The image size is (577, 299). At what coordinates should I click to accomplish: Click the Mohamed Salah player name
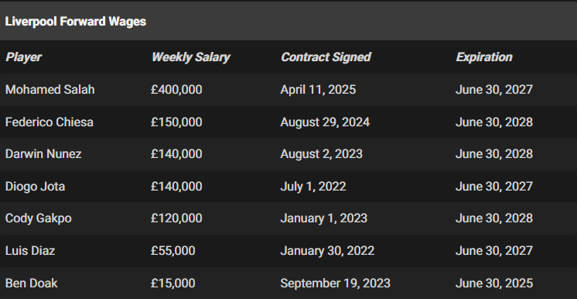point(50,90)
